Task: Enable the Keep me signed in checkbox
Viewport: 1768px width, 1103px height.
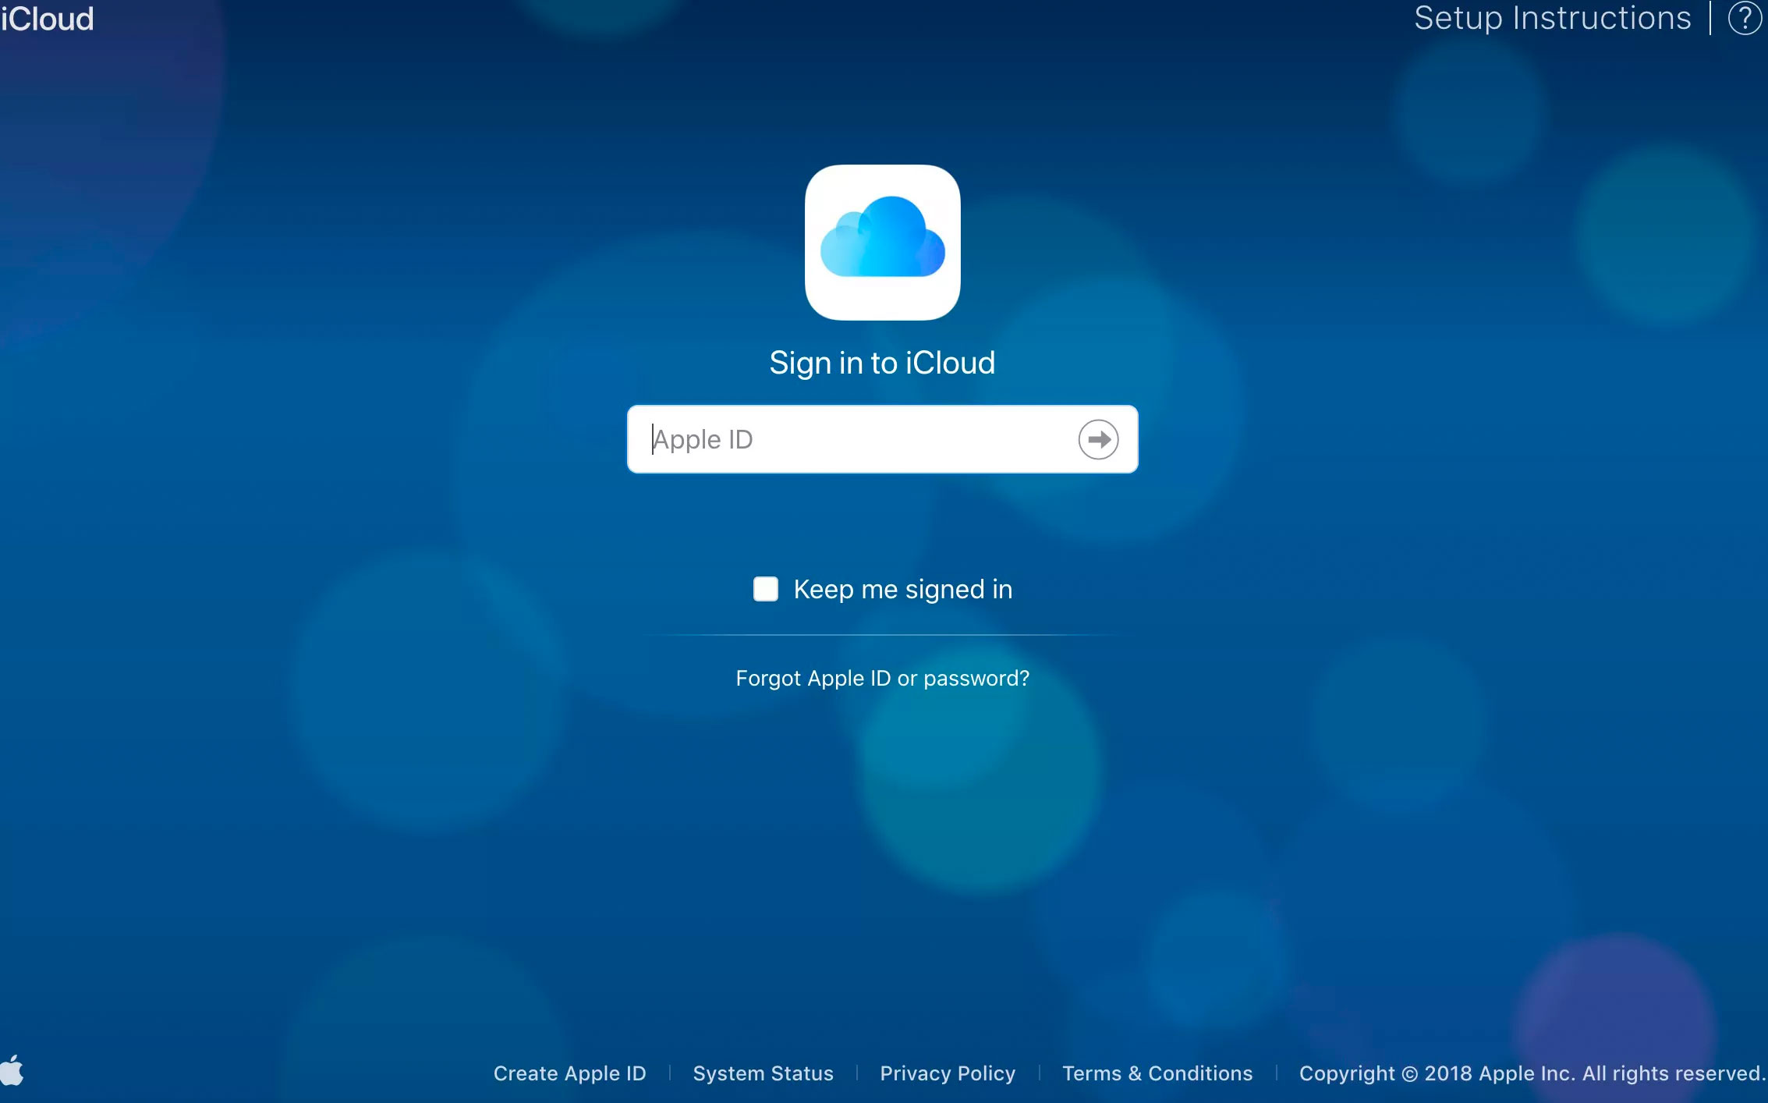Action: [765, 589]
